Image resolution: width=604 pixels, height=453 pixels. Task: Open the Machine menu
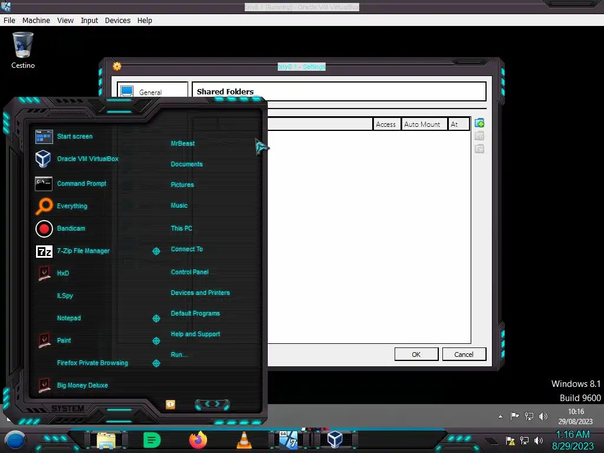[36, 21]
